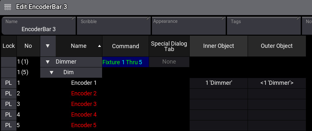Toggle the PL lock on Encoder 1

pos(8,83)
